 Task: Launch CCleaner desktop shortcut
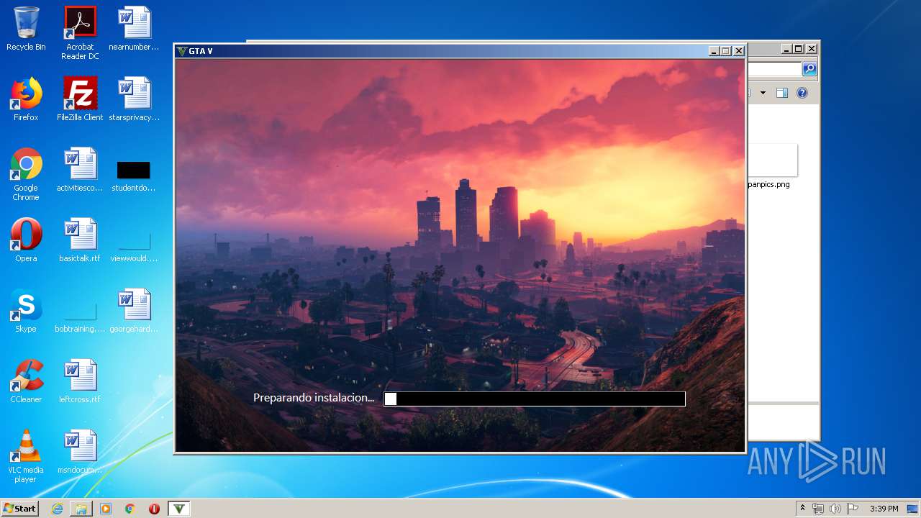26,381
